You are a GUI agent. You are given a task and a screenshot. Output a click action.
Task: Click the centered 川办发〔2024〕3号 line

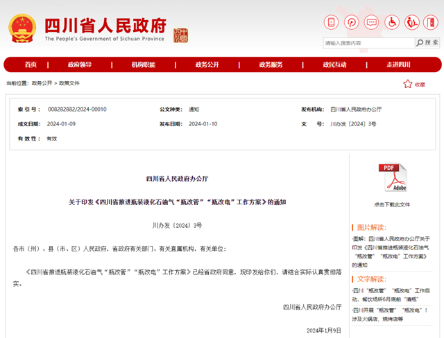coord(178,226)
